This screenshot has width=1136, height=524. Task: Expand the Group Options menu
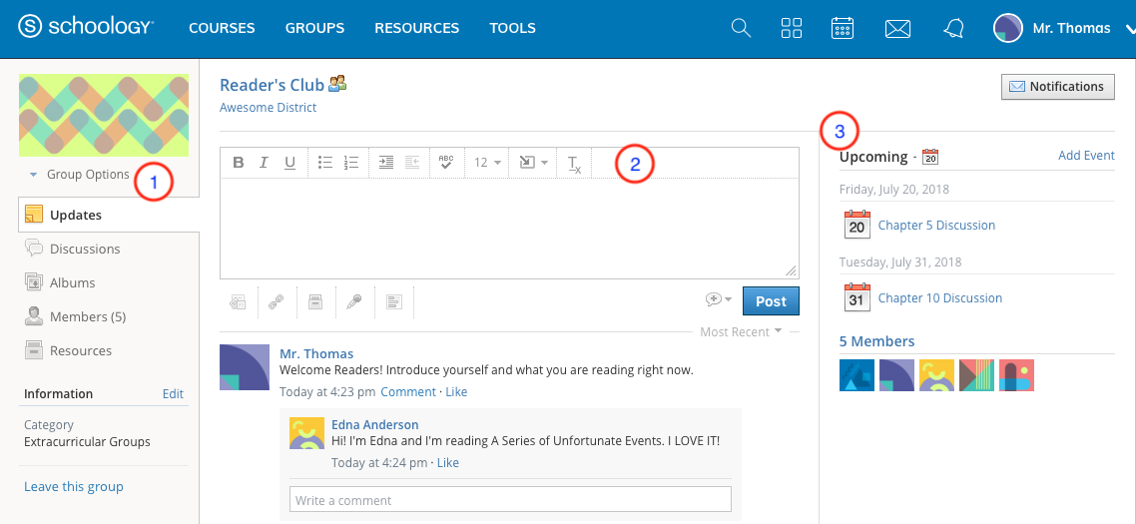pyautogui.click(x=79, y=174)
